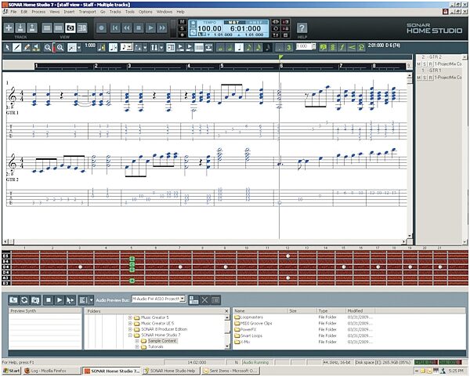Click the Record transport button

coord(101,28)
